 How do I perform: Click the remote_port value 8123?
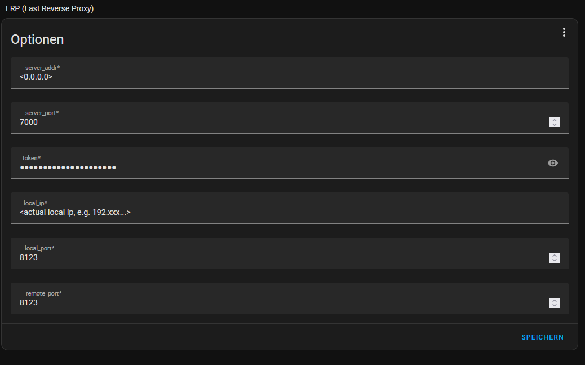29,302
